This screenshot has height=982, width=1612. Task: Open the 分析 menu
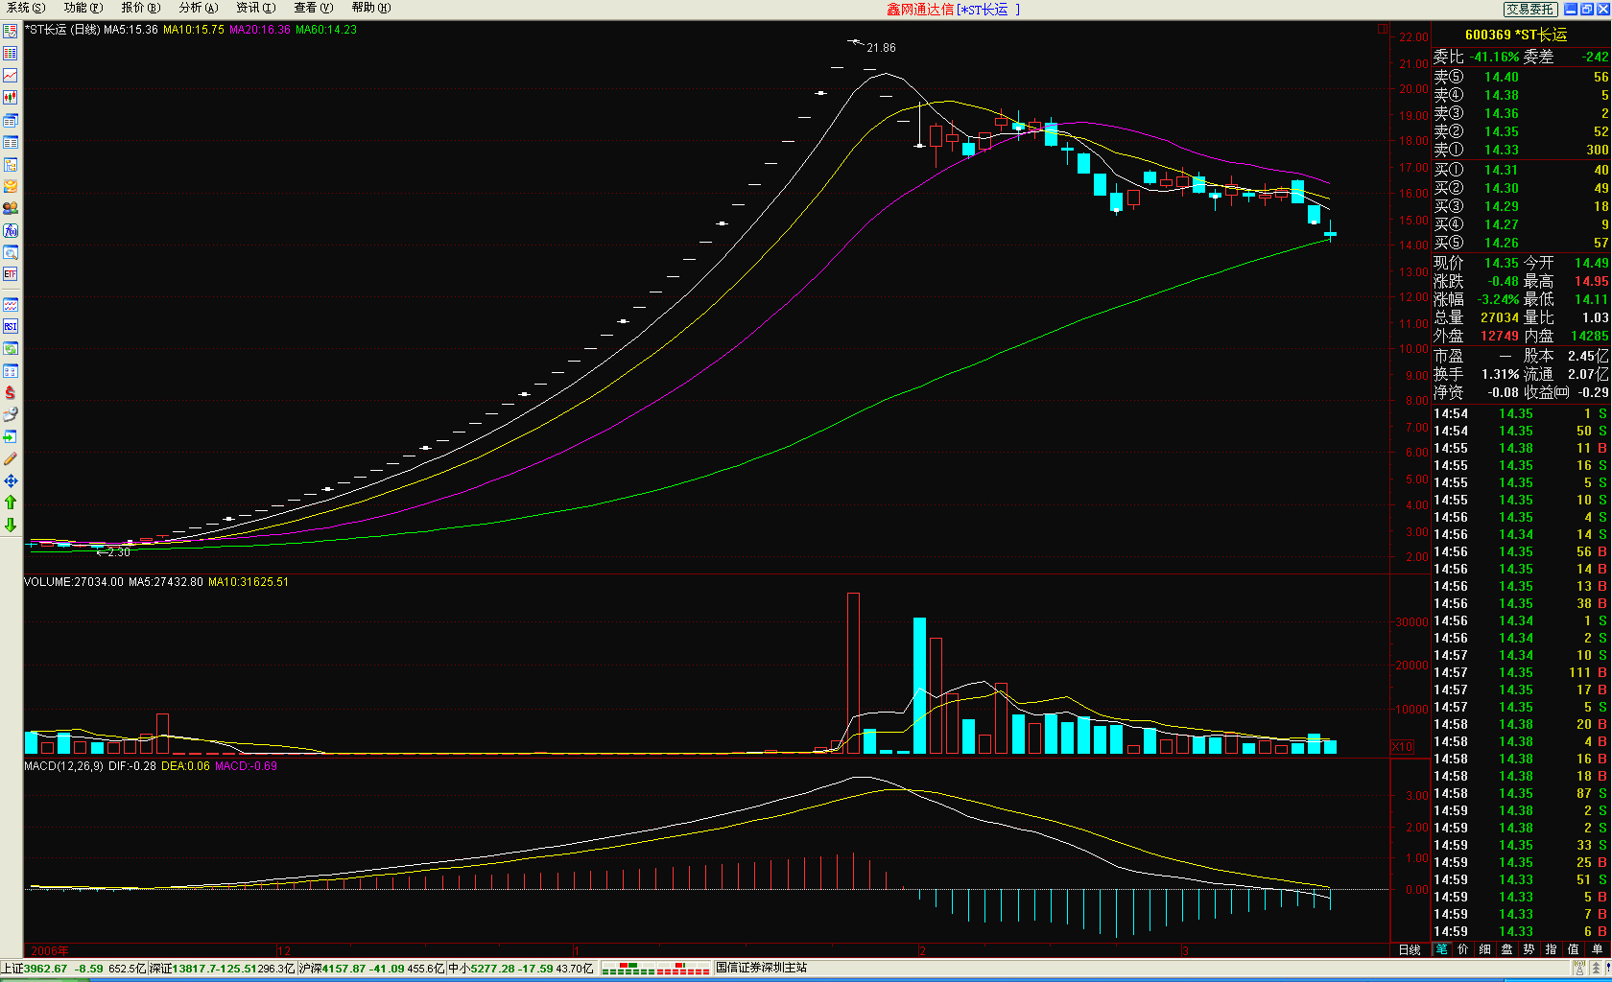(198, 8)
